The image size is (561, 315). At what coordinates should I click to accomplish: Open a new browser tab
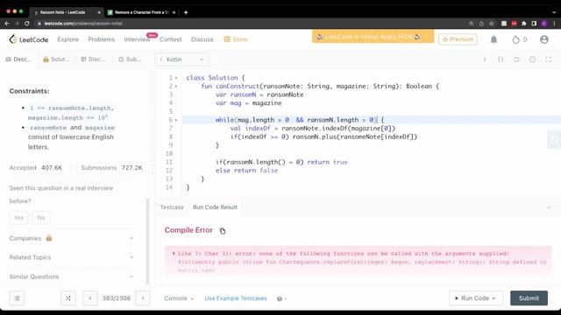click(186, 12)
